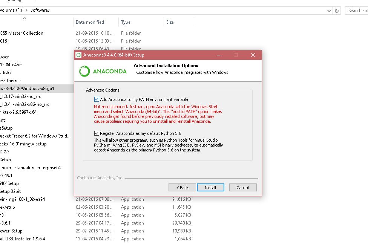Select the _1.3.17-win32-no_src item
This screenshot has height=243, width=368.
(20, 96)
